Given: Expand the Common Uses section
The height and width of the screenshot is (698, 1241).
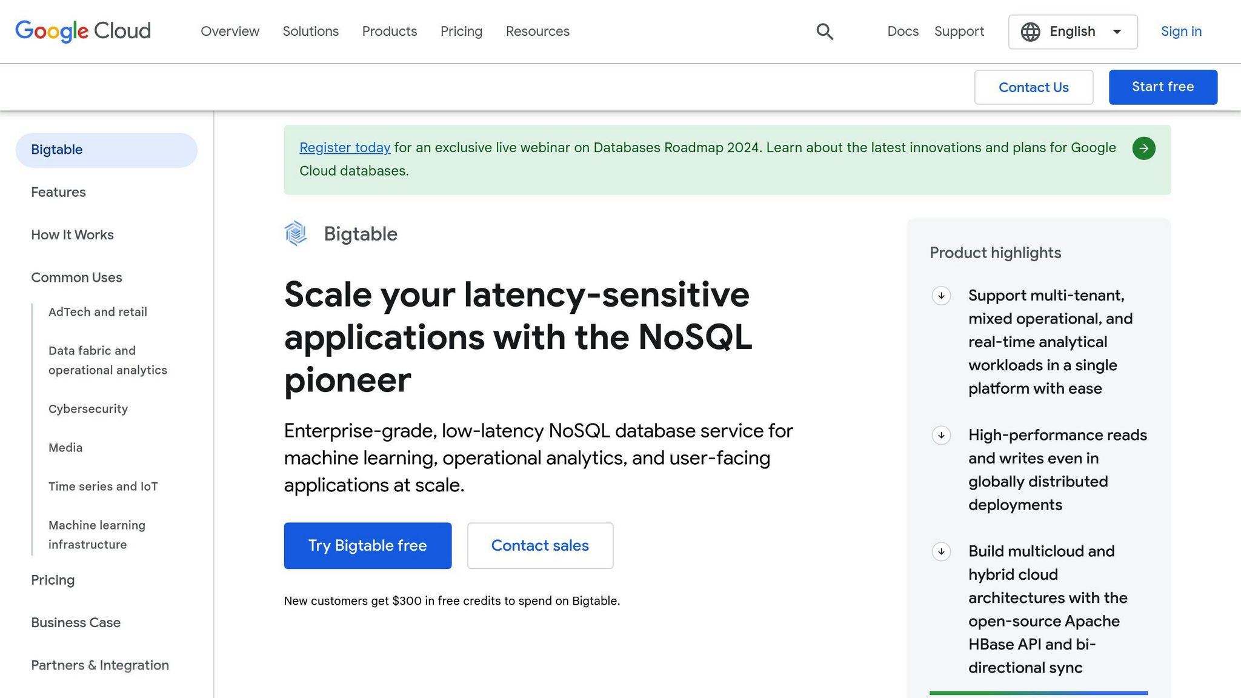Looking at the screenshot, I should tap(76, 277).
